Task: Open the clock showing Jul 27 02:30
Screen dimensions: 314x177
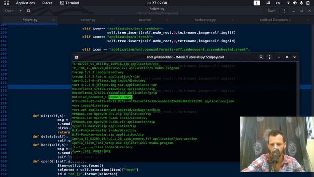Action: [x=157, y=3]
